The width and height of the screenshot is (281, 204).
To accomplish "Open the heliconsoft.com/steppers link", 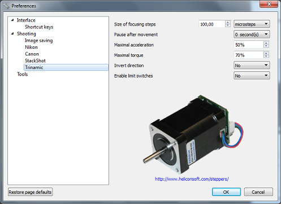I will [x=192, y=179].
